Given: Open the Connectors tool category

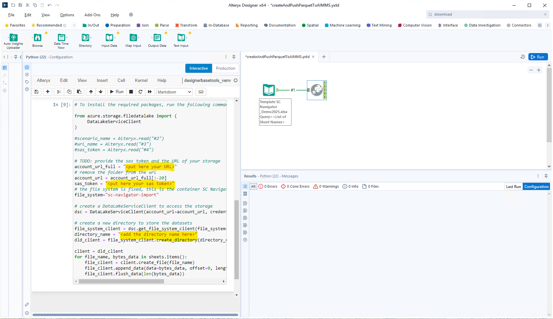Looking at the screenshot, I should click(519, 25).
